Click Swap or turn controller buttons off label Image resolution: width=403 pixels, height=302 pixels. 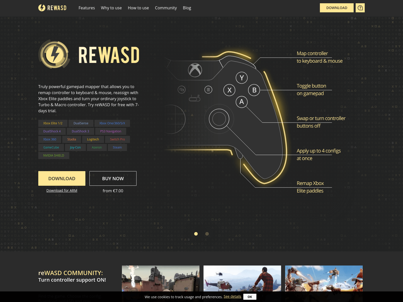(x=321, y=122)
